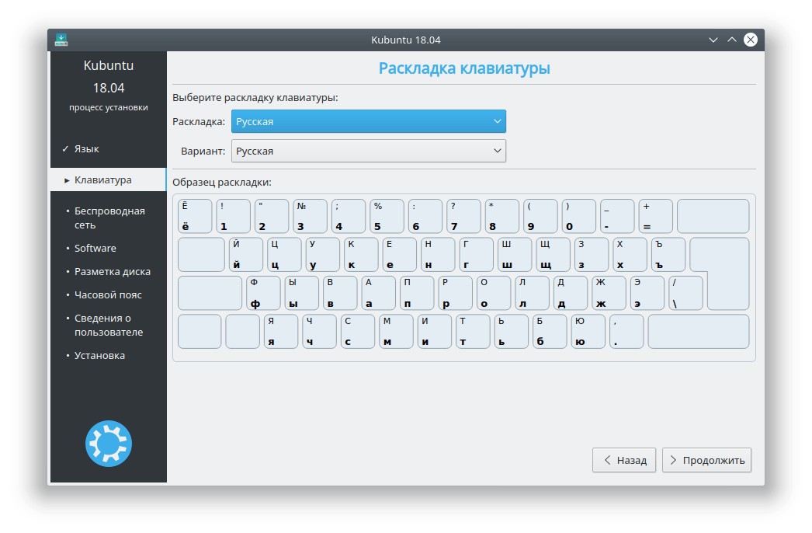The height and width of the screenshot is (533, 812).
Task: Click the Й key in the keyboard preview
Action: pos(245,254)
